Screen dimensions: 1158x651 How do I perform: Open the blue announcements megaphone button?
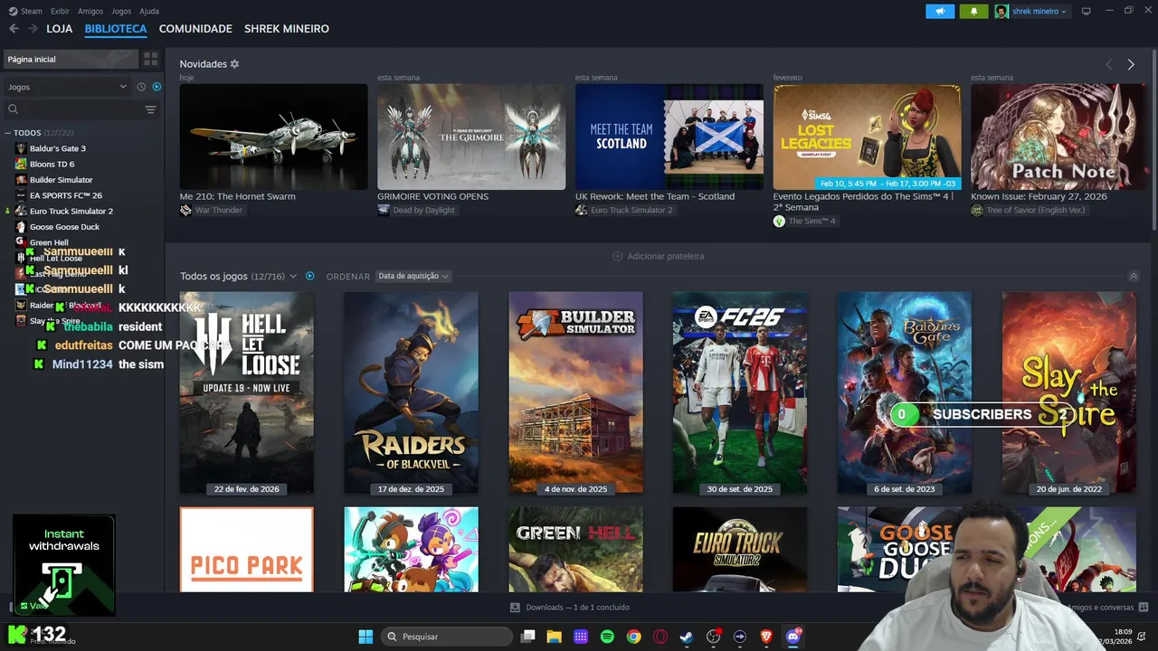pyautogui.click(x=940, y=11)
